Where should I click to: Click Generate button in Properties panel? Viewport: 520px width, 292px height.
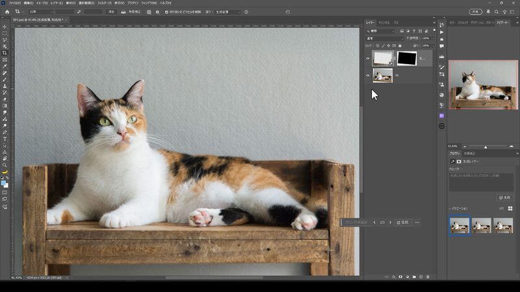tap(505, 198)
